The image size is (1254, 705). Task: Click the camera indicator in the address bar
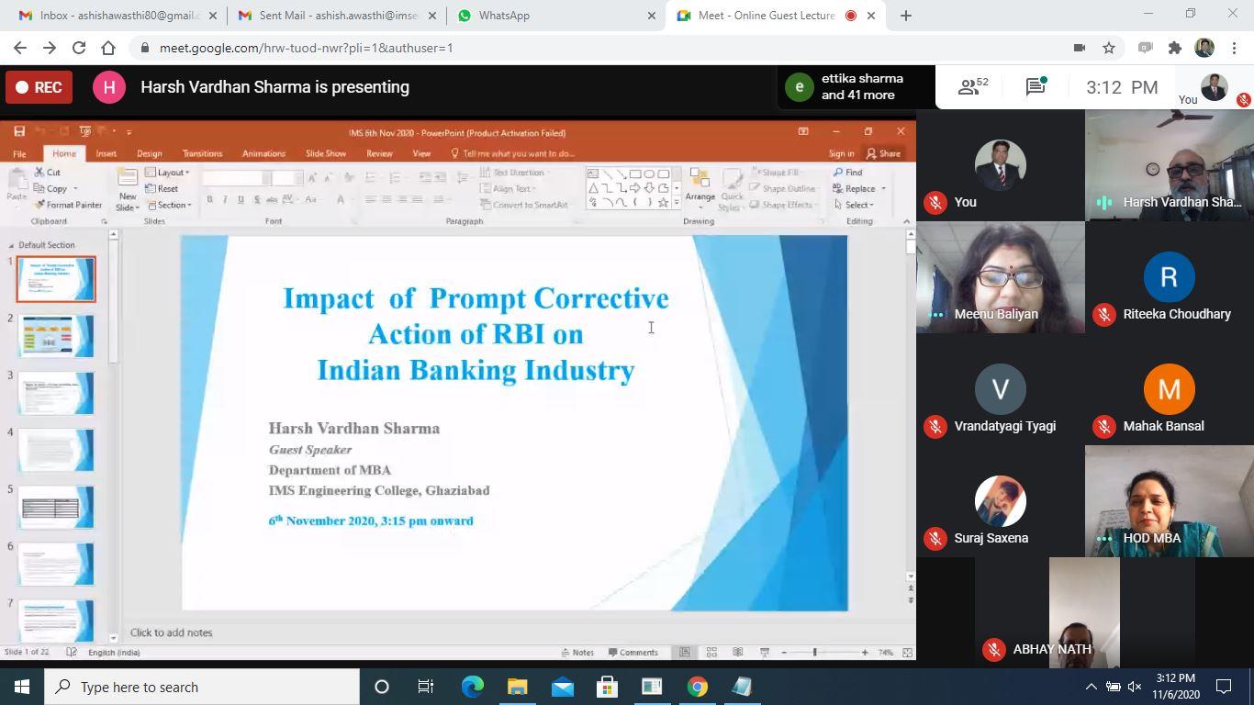click(1080, 48)
